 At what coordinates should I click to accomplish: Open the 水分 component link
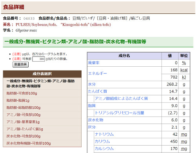click(92, 84)
